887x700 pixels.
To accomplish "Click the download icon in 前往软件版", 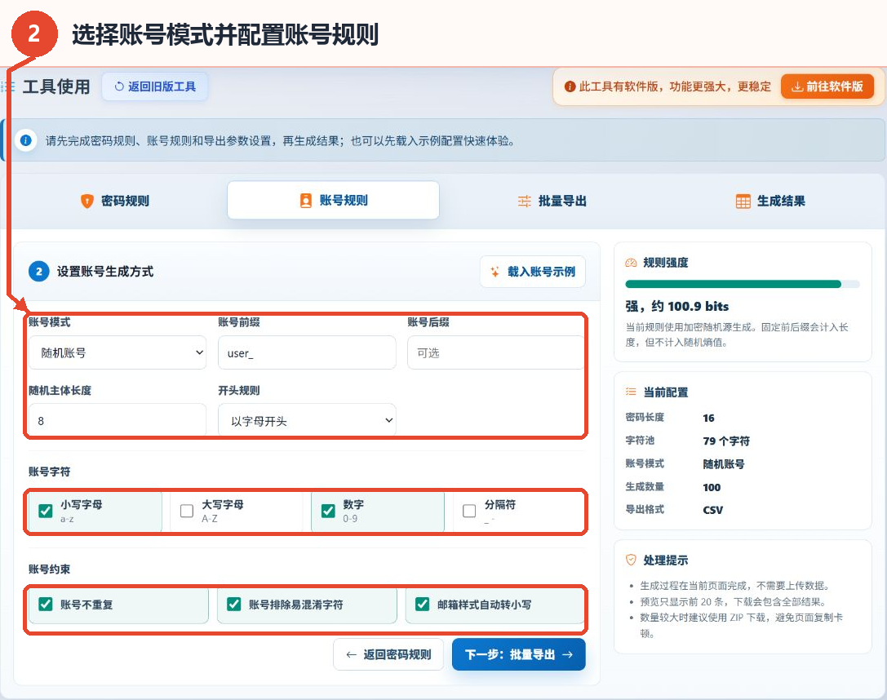I will point(797,86).
